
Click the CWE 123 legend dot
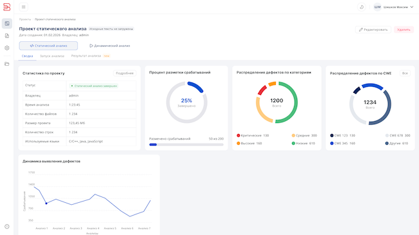tap(332, 135)
